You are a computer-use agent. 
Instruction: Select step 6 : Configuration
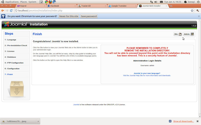pyautogui.click(x=12, y=68)
